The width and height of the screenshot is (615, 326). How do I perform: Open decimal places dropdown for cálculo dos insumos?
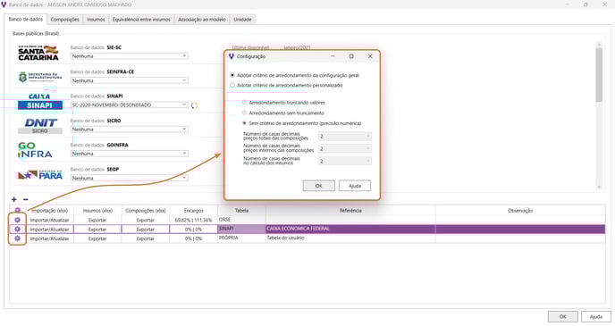click(x=345, y=161)
